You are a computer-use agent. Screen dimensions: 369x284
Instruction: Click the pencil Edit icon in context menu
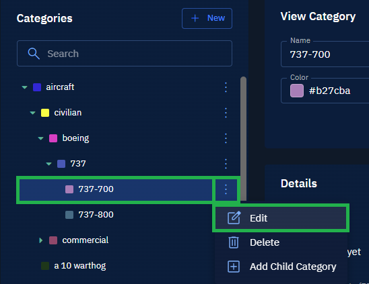tap(234, 218)
